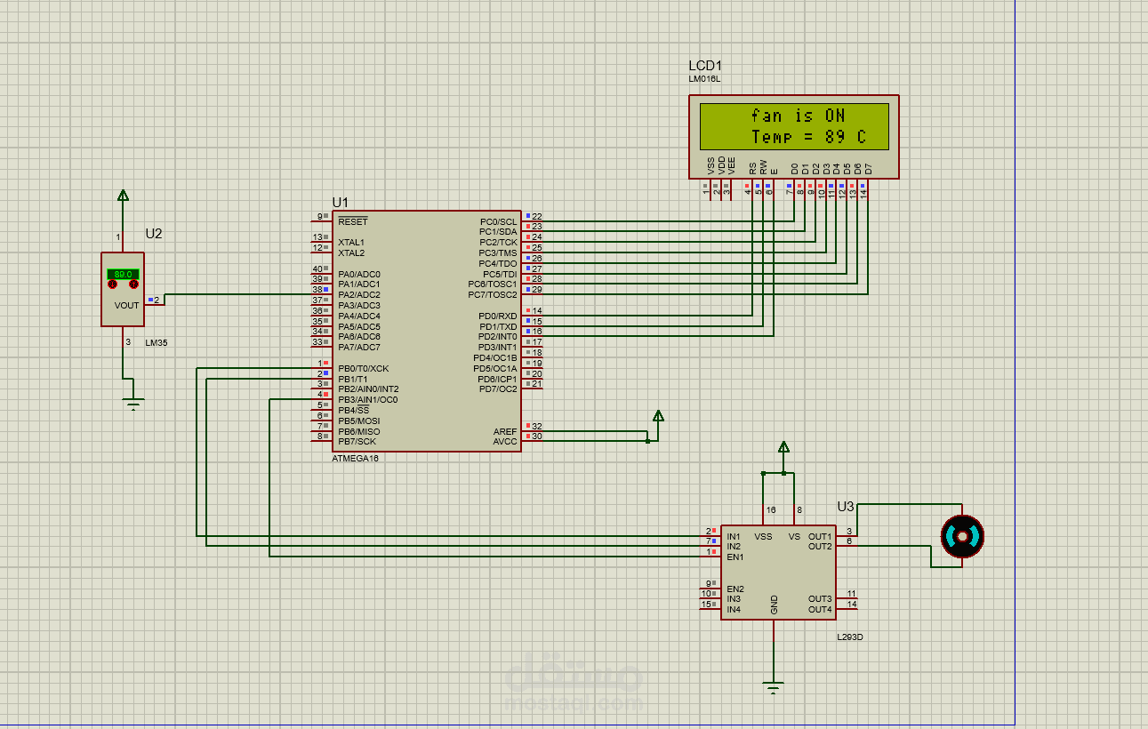Select the RW pin label on LCD
The image size is (1148, 729).
pyautogui.click(x=763, y=166)
